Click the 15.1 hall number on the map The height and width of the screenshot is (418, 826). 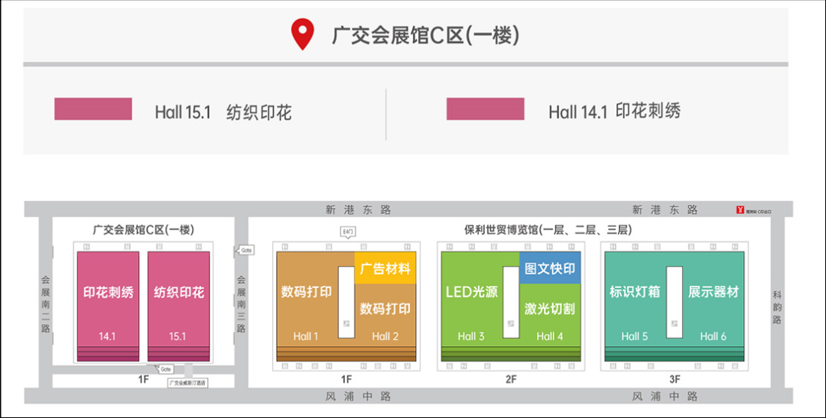pyautogui.click(x=177, y=336)
